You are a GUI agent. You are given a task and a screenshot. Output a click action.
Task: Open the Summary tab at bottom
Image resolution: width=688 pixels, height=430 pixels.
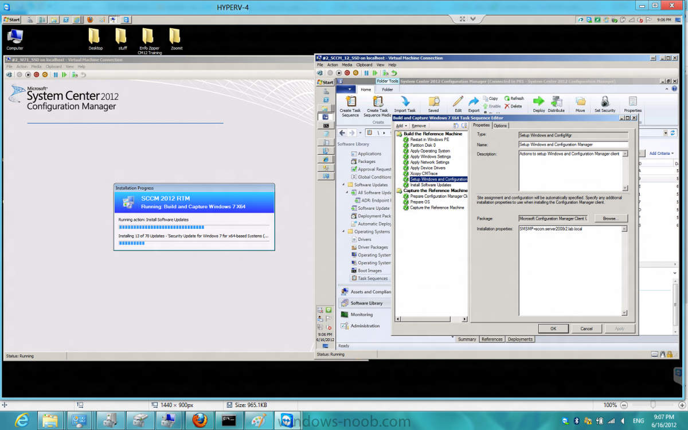[x=467, y=339]
